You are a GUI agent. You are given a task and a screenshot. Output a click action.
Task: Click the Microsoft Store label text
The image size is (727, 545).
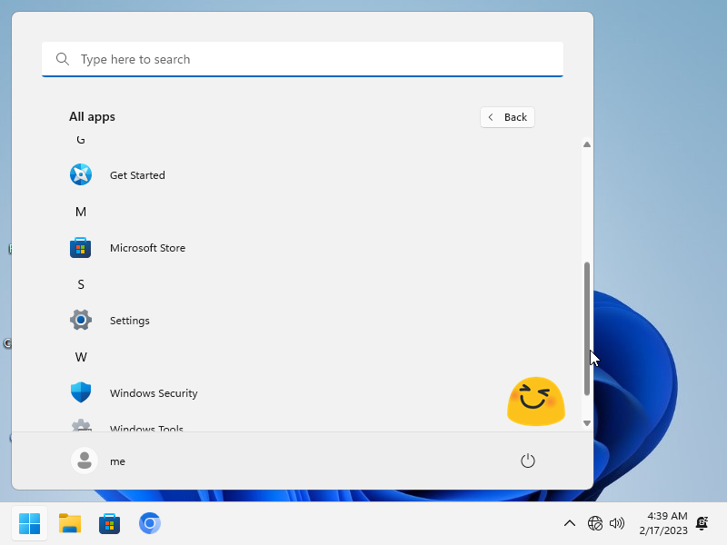pyautogui.click(x=147, y=248)
